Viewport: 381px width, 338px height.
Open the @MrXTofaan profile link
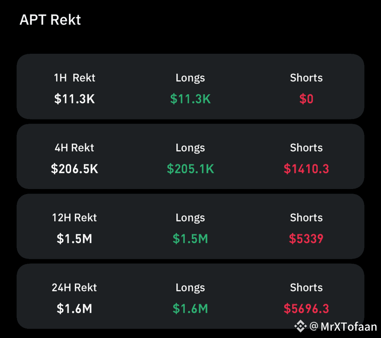[x=343, y=327]
